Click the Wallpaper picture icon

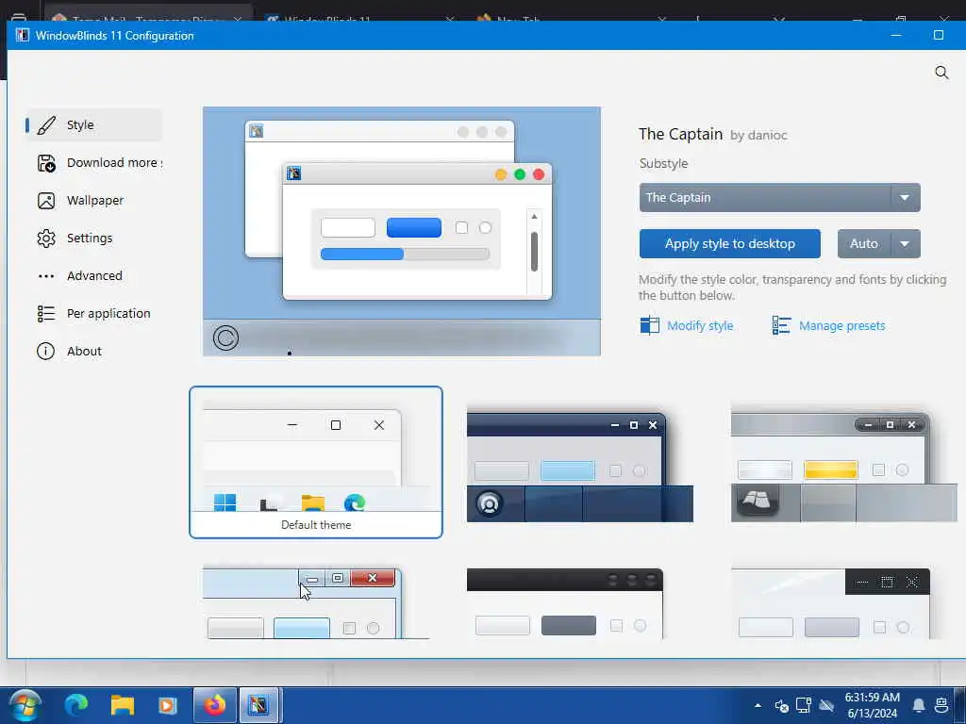click(46, 201)
